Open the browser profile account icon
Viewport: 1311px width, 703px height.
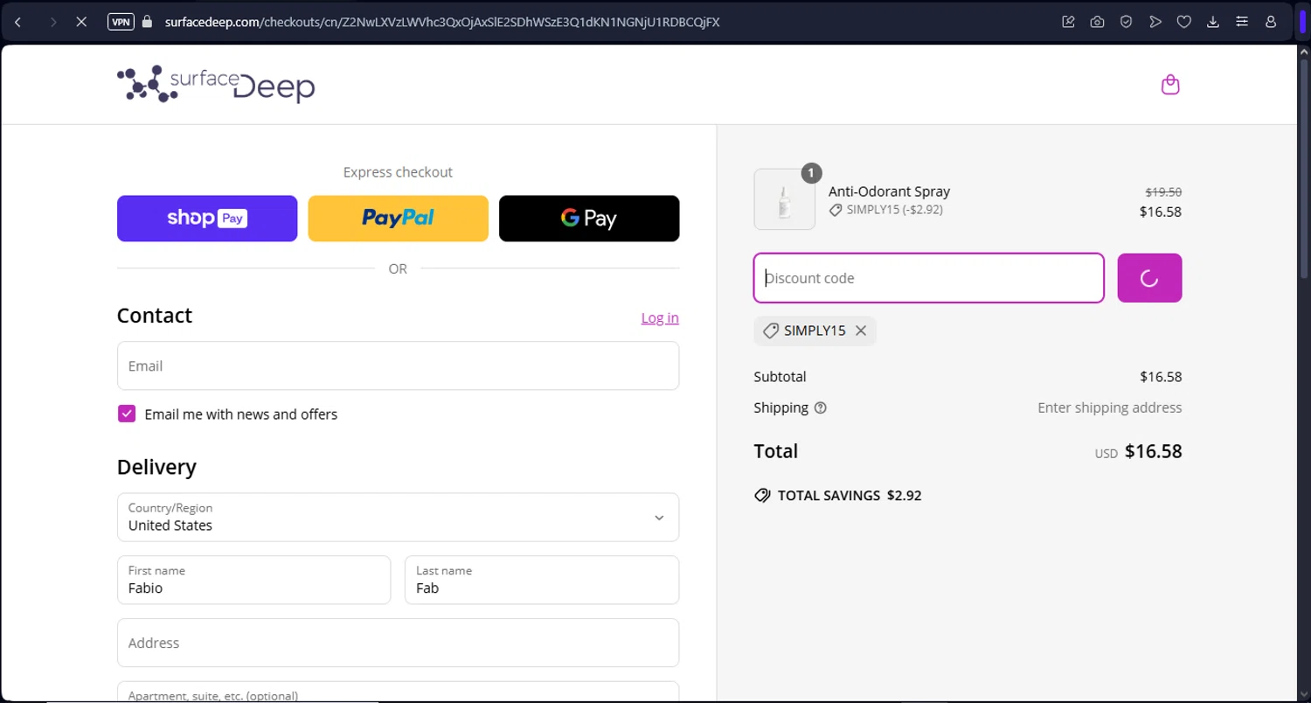[x=1271, y=22]
